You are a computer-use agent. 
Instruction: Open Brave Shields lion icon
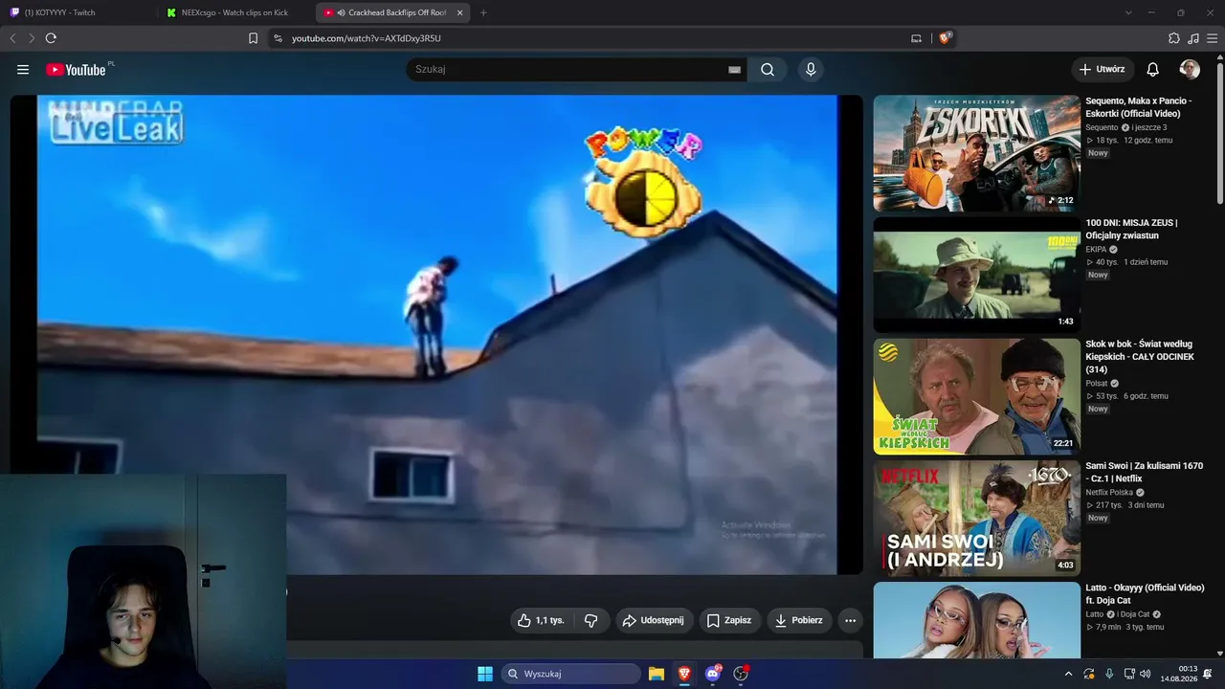pos(946,38)
